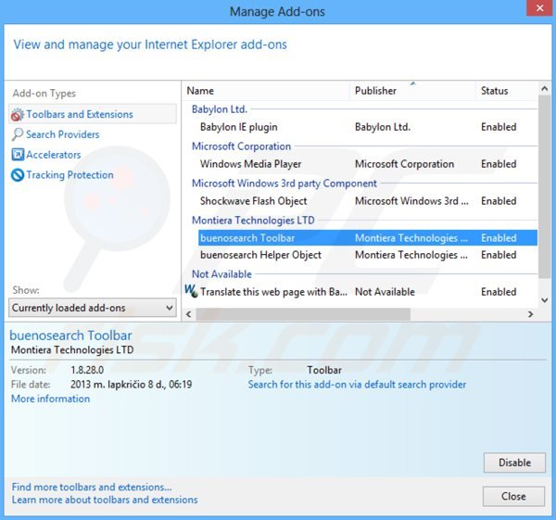Viewport: 556px width, 520px height.
Task: Click the Translate this web page add-on icon
Action: (191, 291)
